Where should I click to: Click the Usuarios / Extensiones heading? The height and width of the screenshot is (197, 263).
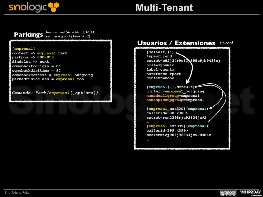click(x=176, y=43)
